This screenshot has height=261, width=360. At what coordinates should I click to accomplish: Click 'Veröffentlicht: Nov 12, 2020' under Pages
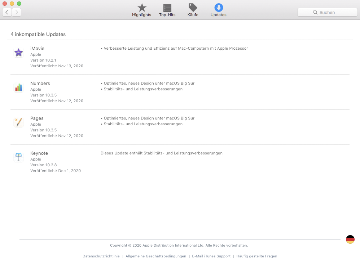(57, 136)
